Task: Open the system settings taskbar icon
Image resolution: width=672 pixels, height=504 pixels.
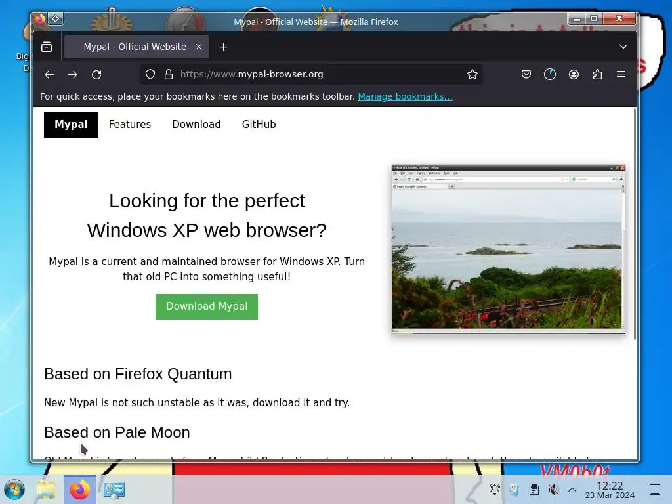Action: click(114, 490)
